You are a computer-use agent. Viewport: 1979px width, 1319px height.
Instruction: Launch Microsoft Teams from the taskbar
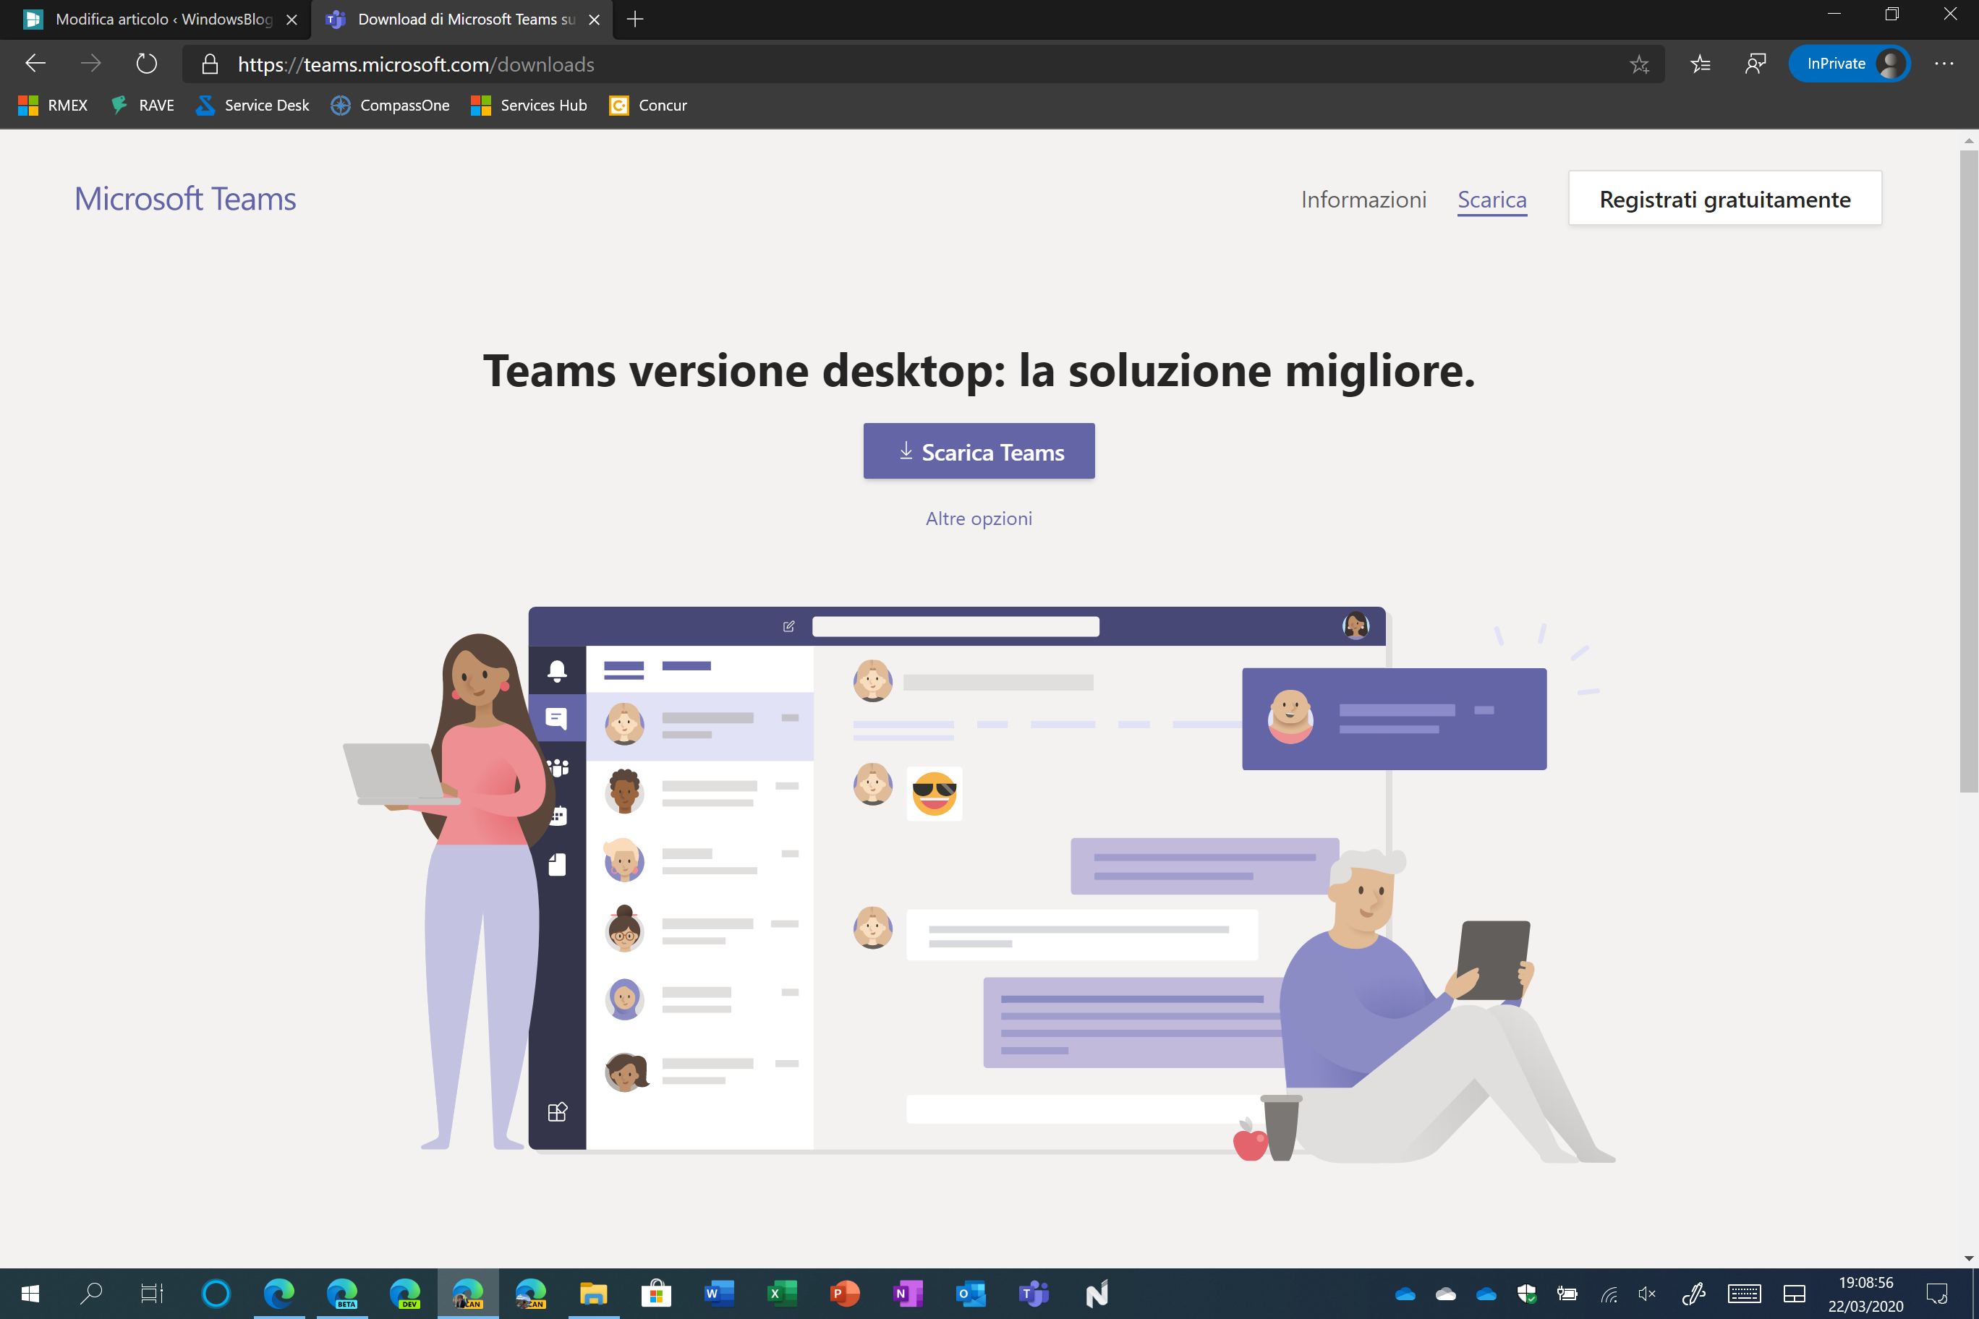point(1034,1294)
